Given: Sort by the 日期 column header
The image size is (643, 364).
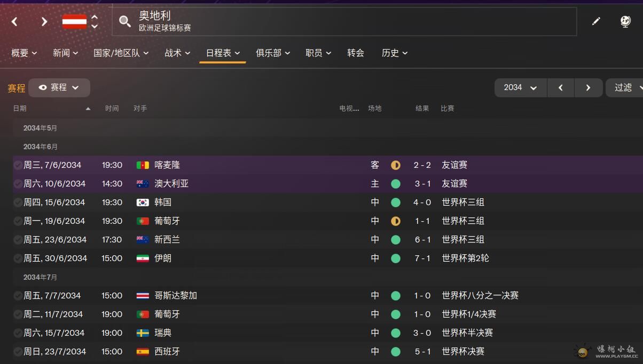Looking at the screenshot, I should pyautogui.click(x=20, y=108).
